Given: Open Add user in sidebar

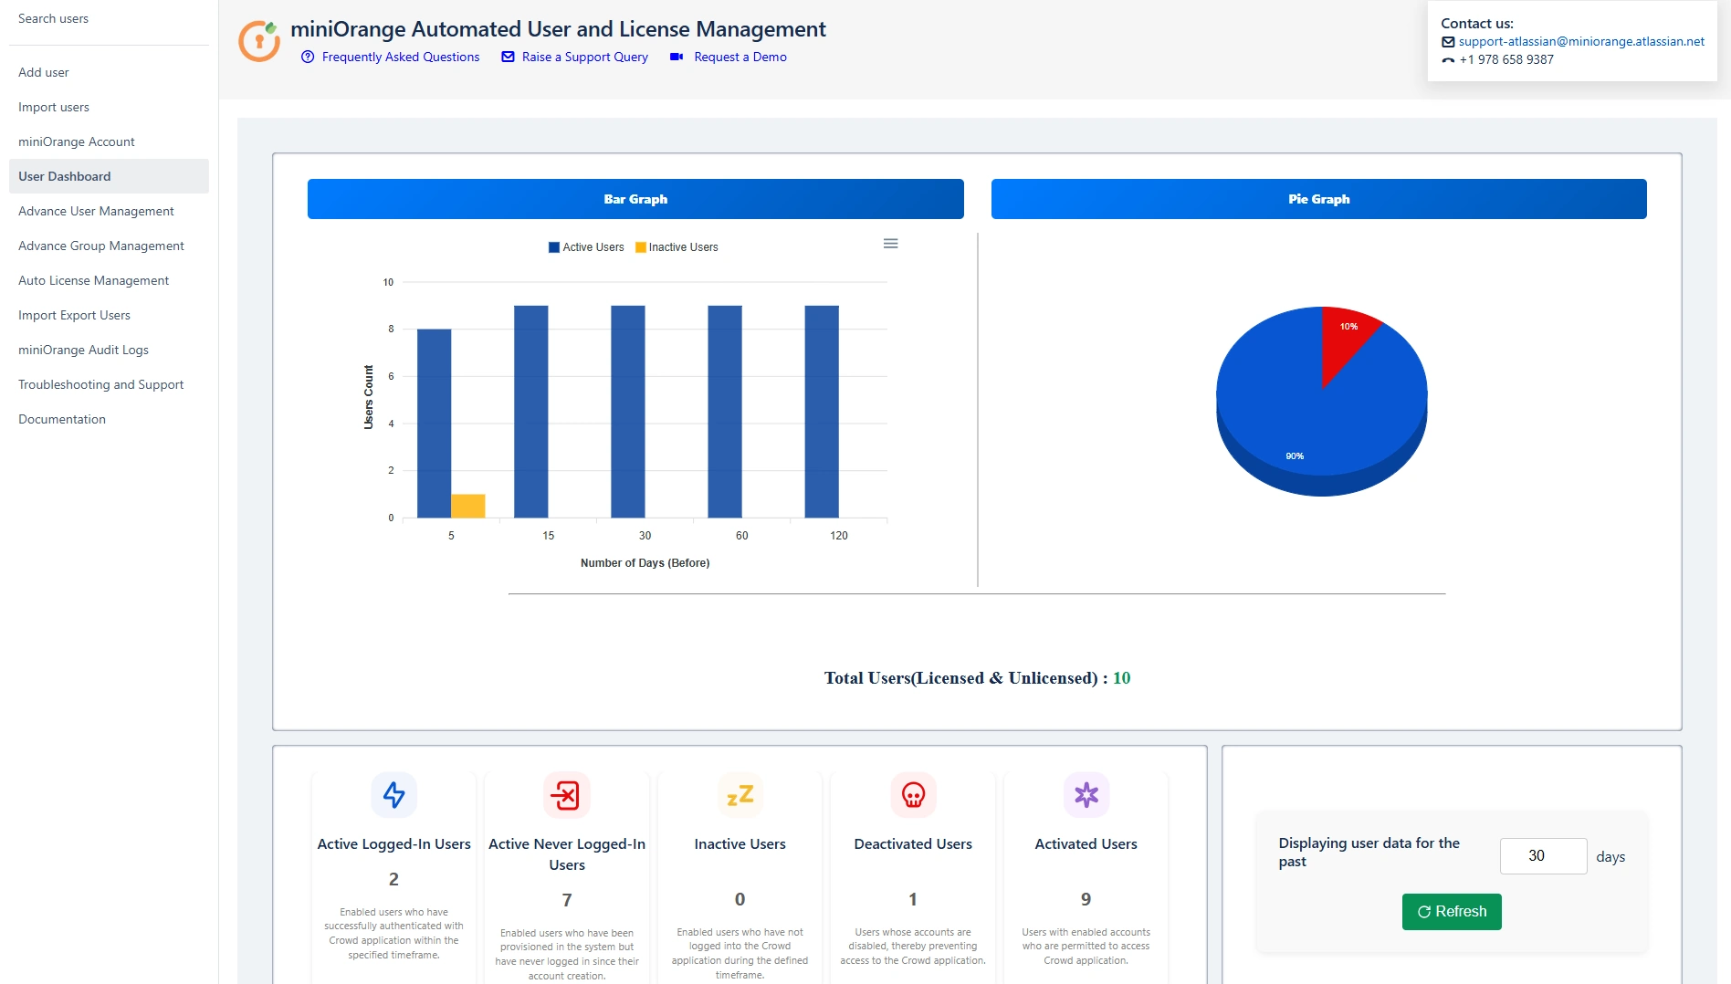Looking at the screenshot, I should 109,72.
